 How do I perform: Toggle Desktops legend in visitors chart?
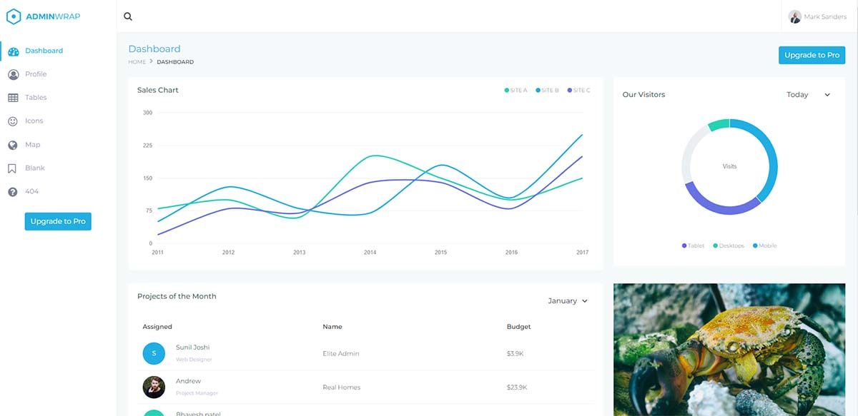(x=729, y=245)
